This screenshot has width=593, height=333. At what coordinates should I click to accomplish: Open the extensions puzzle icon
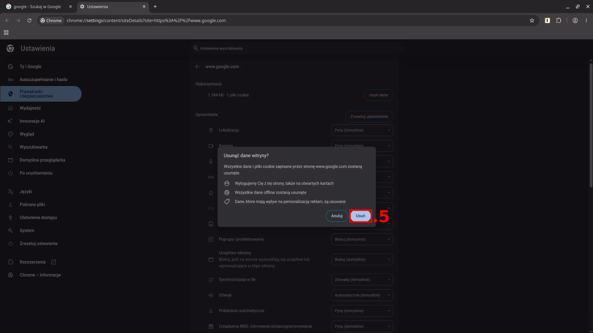[x=558, y=21]
